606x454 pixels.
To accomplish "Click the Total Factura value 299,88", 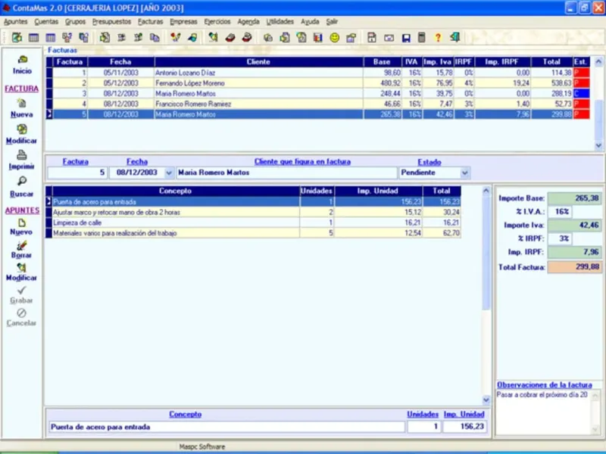I will pos(575,267).
